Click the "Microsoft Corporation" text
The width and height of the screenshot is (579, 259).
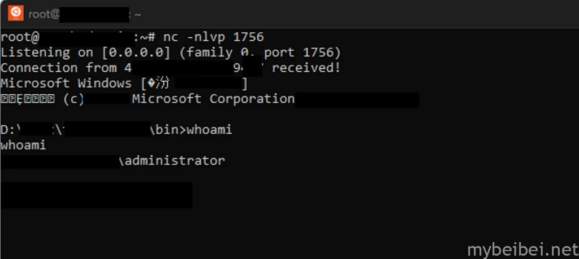click(x=213, y=99)
